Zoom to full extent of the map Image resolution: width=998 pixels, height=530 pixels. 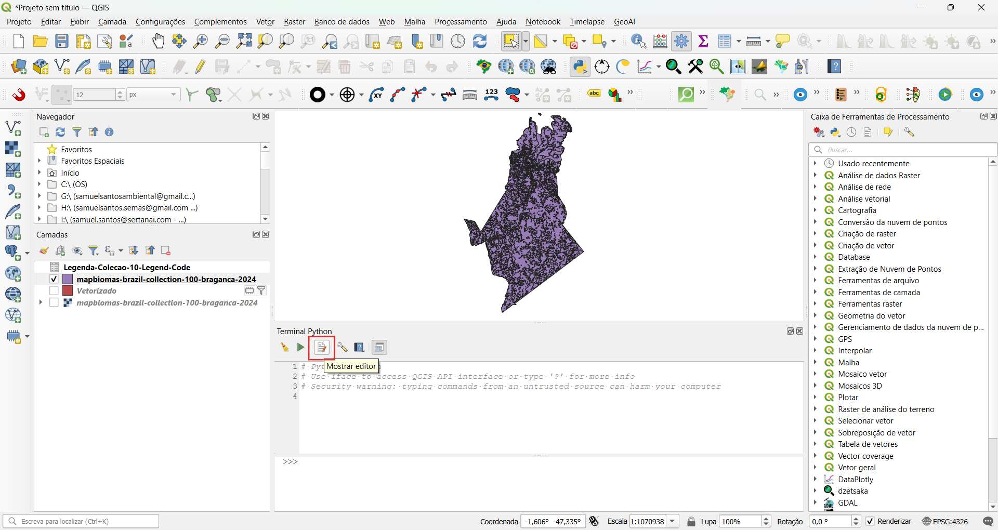click(x=243, y=41)
